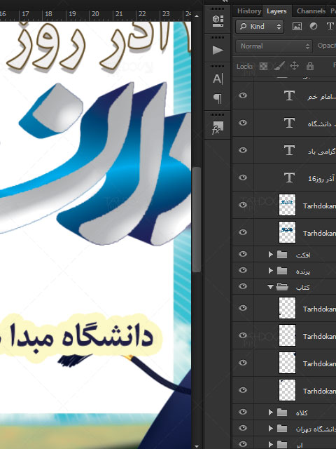Select the کتاب group name
Image resolution: width=336 pixels, height=449 pixels.
tap(303, 287)
